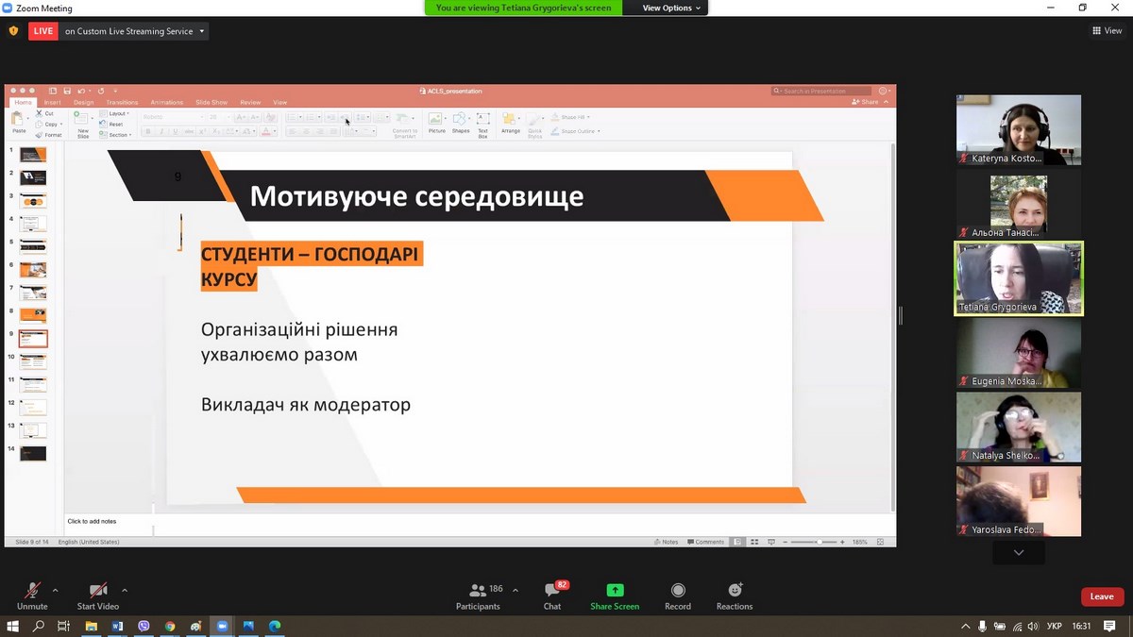
Task: Click the red LIVE indicator
Action: pyautogui.click(x=42, y=31)
